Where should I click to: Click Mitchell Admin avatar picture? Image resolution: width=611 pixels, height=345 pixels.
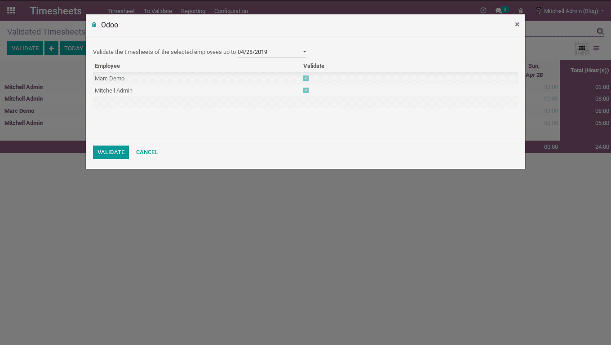[538, 10]
